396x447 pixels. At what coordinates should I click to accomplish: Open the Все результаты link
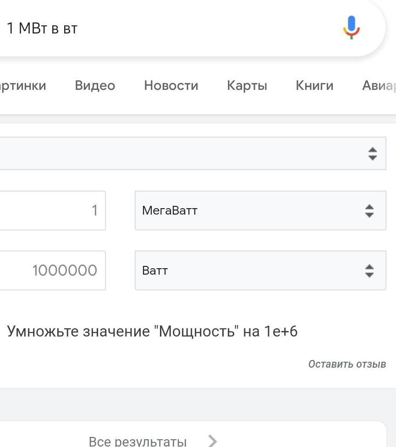[137, 441]
